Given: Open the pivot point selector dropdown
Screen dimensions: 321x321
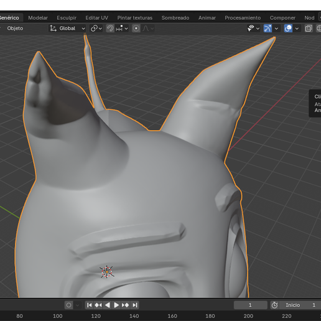Looking at the screenshot, I should pos(96,29).
